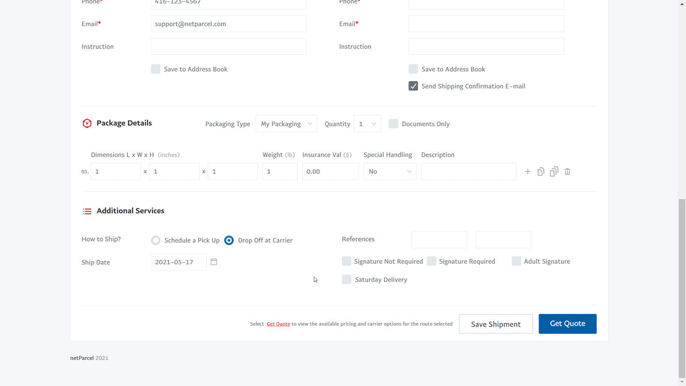
Task: Click the scrollbar down arrow
Action: (x=682, y=382)
